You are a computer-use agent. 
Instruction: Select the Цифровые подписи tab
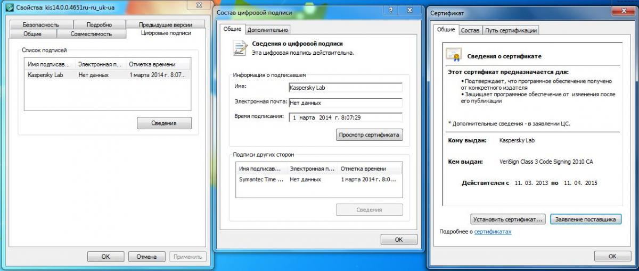pos(165,33)
